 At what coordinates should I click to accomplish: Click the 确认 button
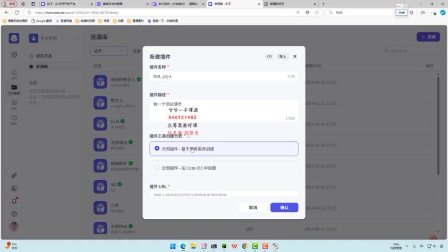point(284,208)
